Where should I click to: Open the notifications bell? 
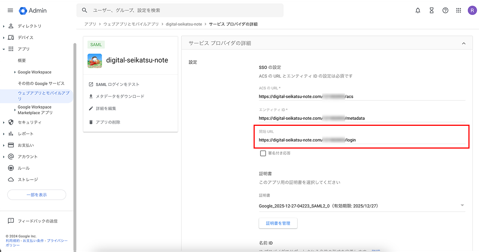[418, 10]
